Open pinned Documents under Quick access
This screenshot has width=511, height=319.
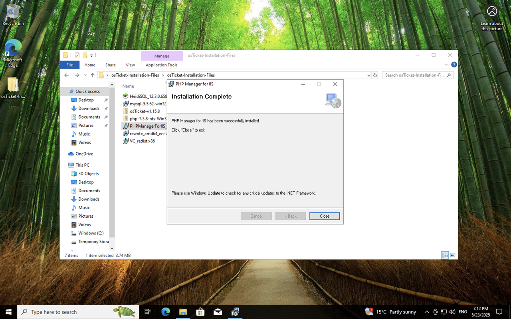pyautogui.click(x=89, y=117)
